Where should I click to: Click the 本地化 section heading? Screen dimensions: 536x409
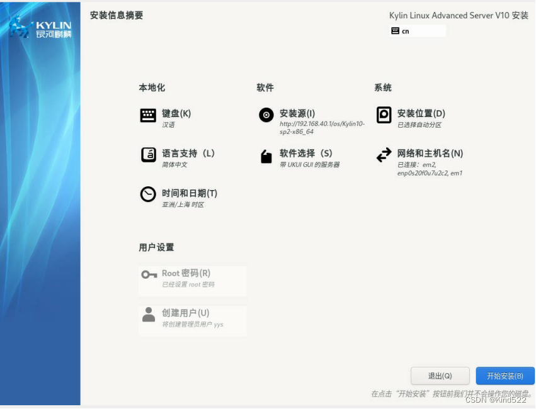click(x=152, y=87)
